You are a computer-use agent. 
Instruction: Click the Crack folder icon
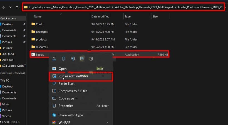pos(33,24)
